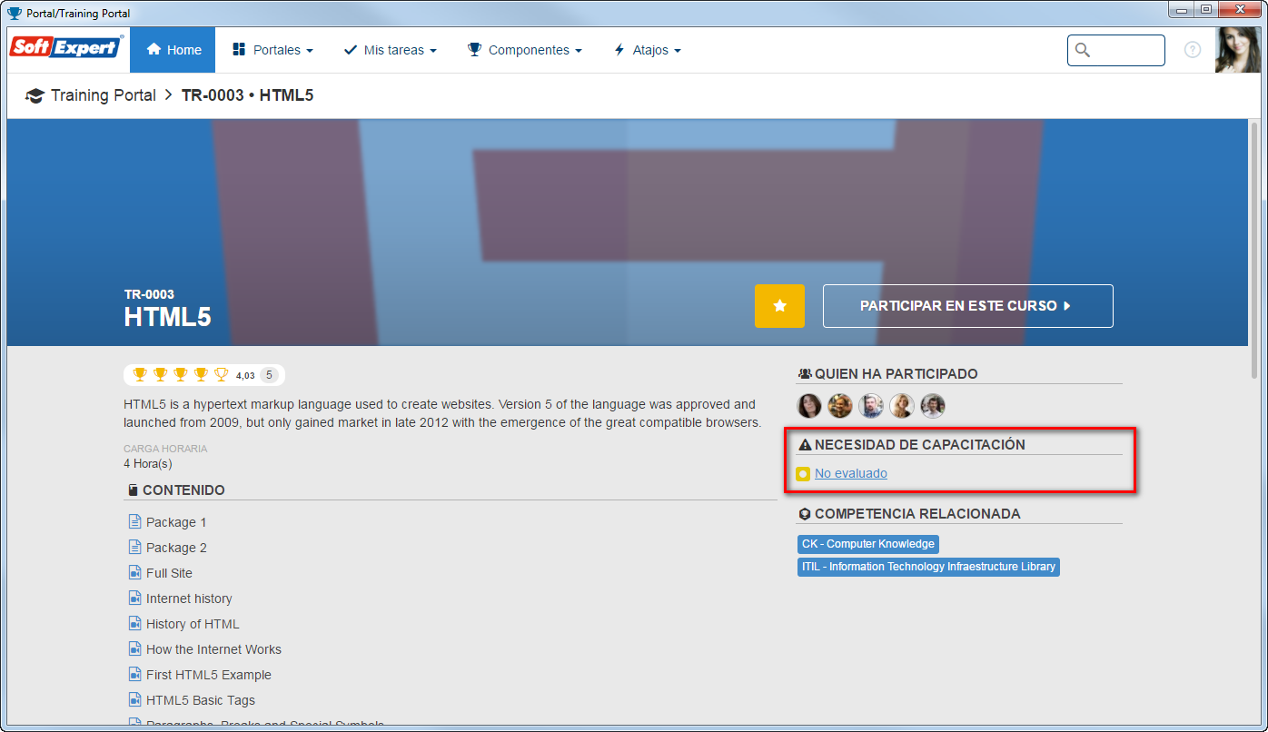Click the search input field
The height and width of the screenshot is (732, 1268).
(x=1116, y=50)
